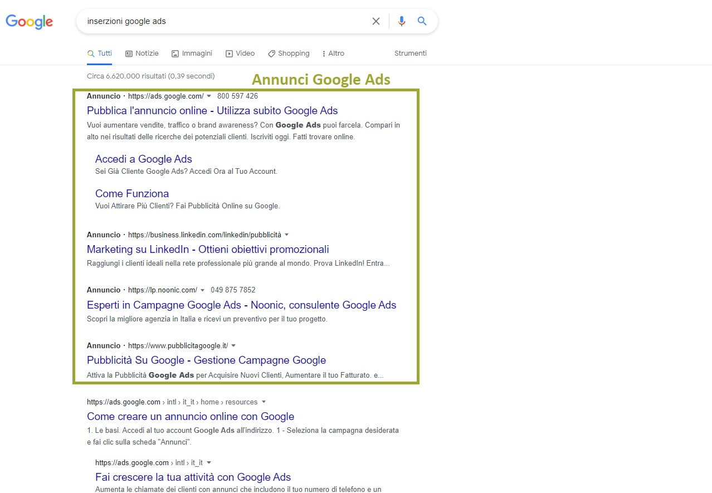Open the Marketing su LinkedIn ad link

(x=208, y=249)
